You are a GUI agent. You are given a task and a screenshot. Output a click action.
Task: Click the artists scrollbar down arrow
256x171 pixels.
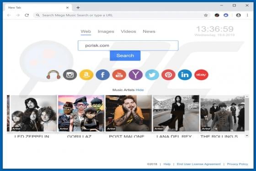coord(247,136)
